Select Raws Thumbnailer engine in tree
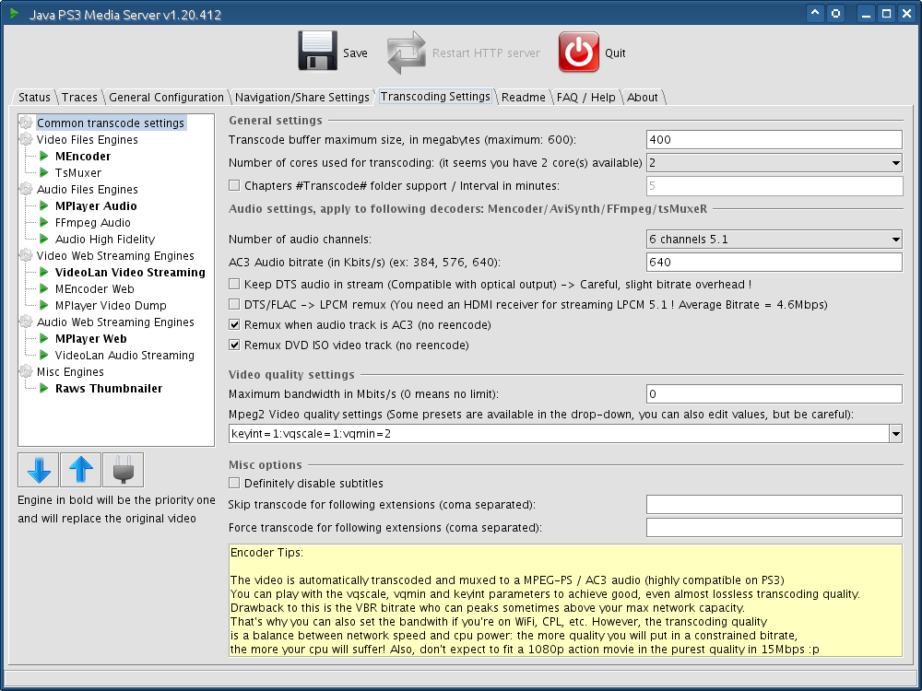922x691 pixels. click(109, 389)
